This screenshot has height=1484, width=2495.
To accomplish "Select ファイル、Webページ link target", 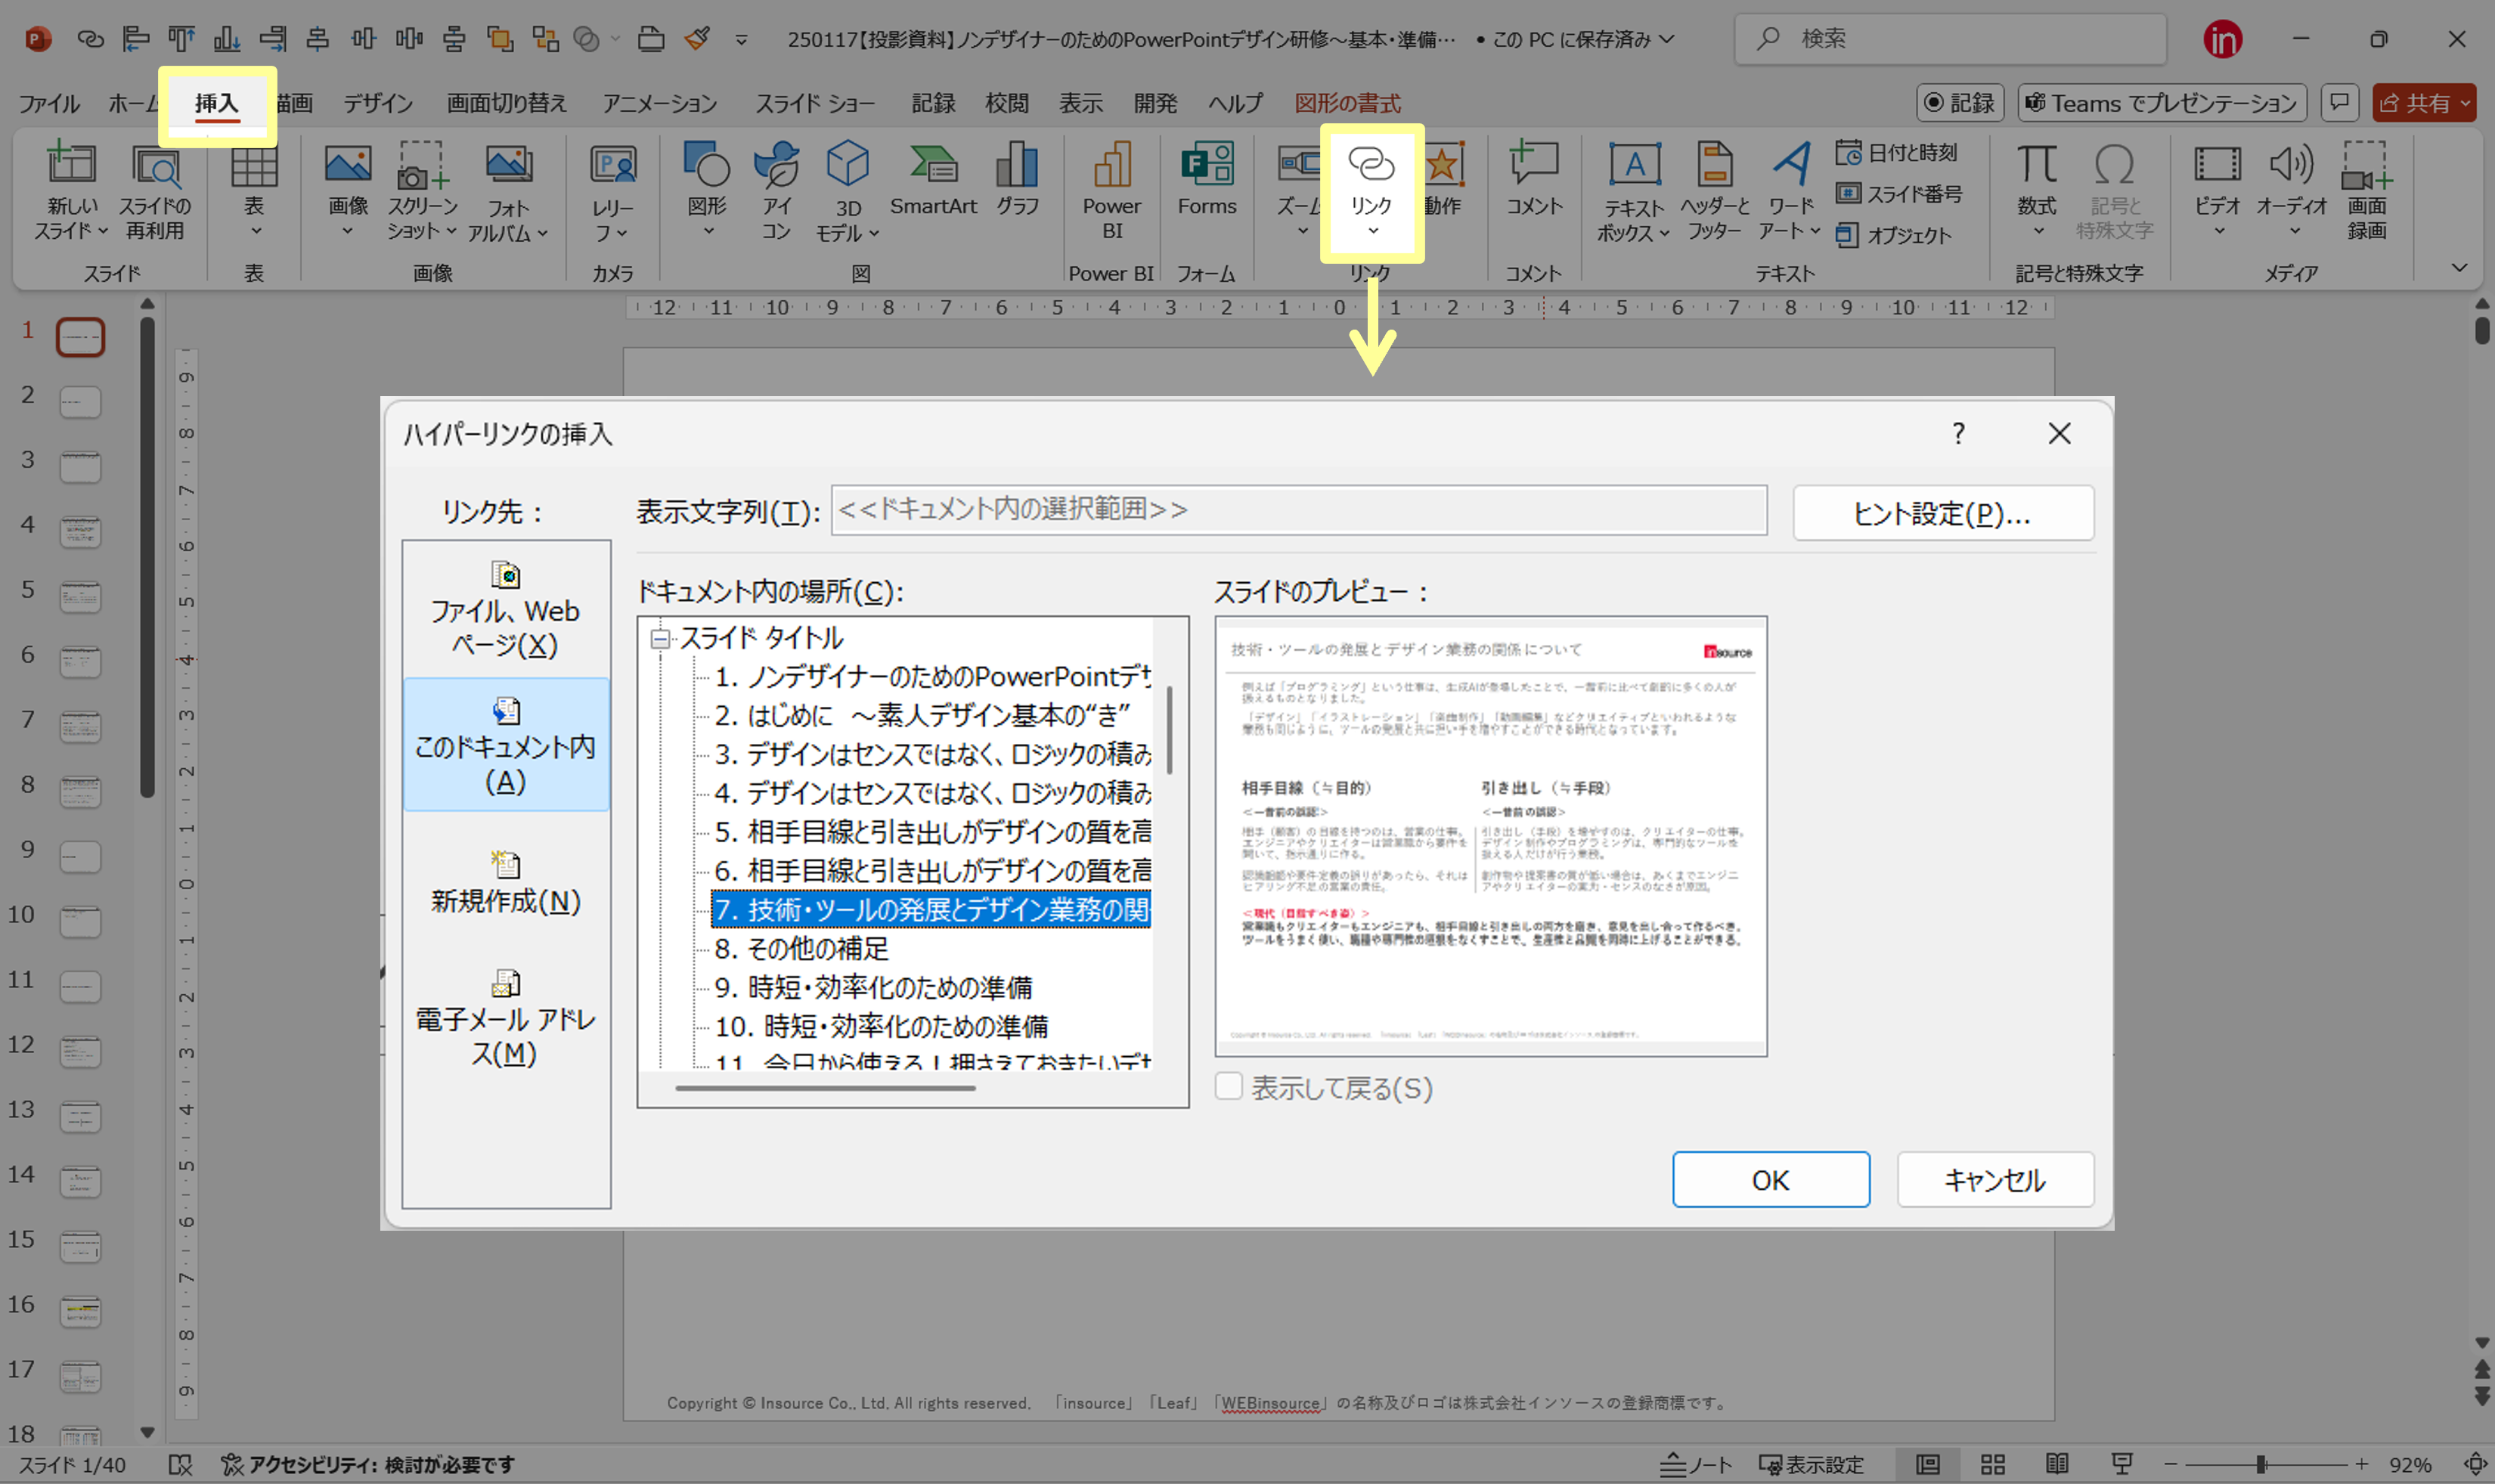I will coord(505,609).
